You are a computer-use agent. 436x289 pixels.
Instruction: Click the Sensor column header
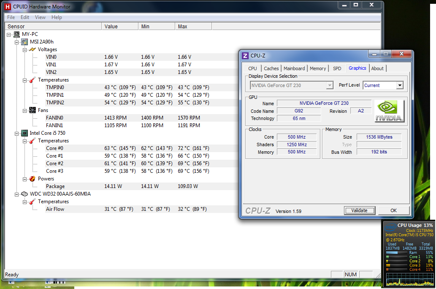[53, 27]
